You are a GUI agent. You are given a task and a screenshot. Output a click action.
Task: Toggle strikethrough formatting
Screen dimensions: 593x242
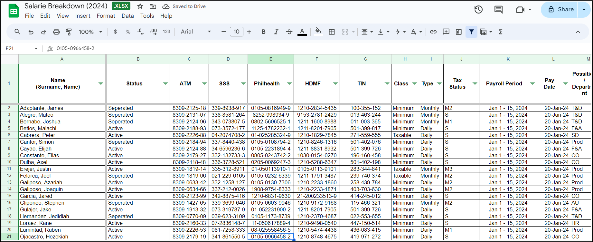tap(289, 32)
